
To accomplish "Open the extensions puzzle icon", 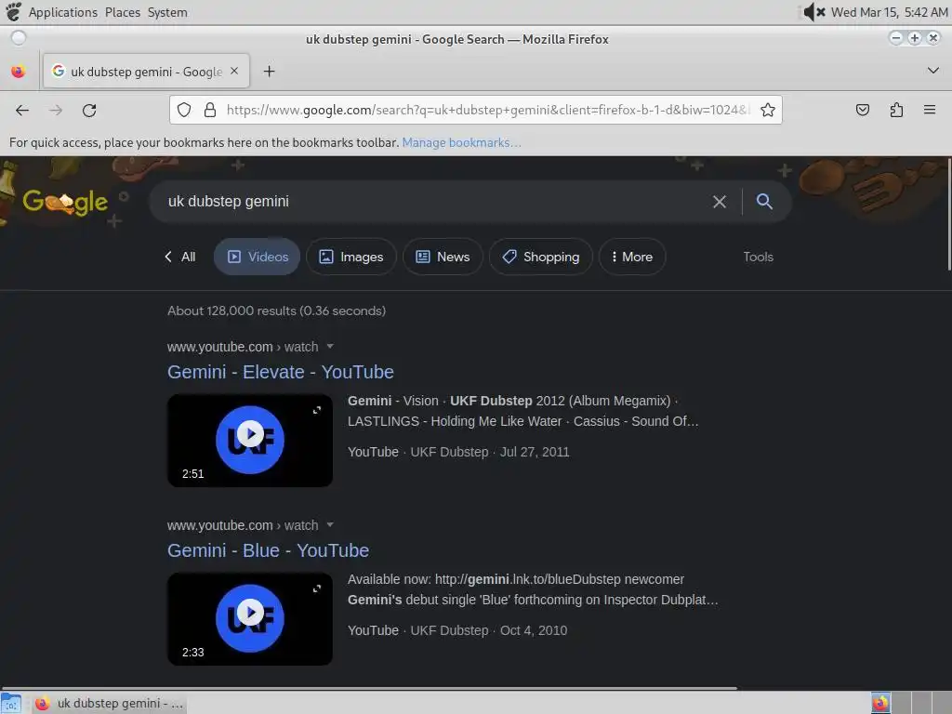I will 896,110.
